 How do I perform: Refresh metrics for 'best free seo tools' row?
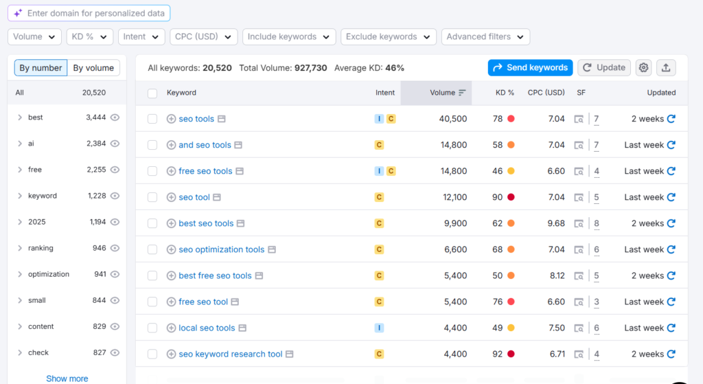[x=671, y=275]
